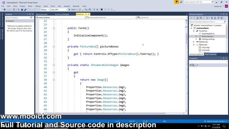The width and height of the screenshot is (229, 129).
Task: Click the bookmark toggle icon in toolbar
Action: click(102, 10)
